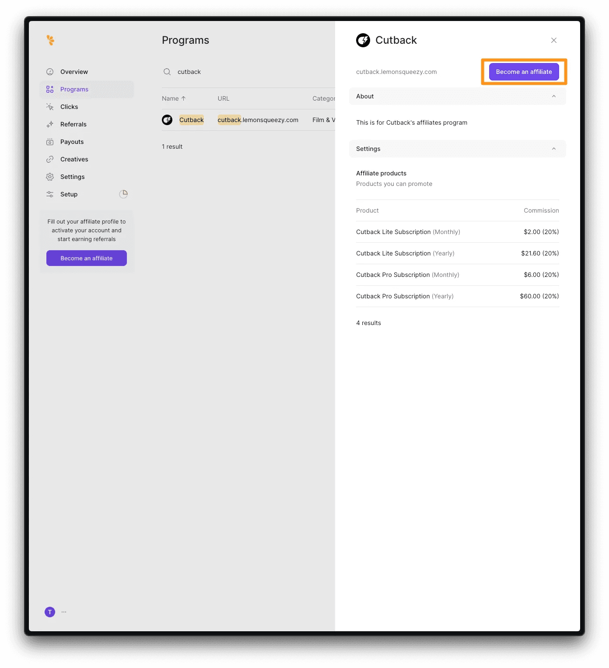Open Setup in the sidebar
The height and width of the screenshot is (668, 609).
click(x=87, y=194)
